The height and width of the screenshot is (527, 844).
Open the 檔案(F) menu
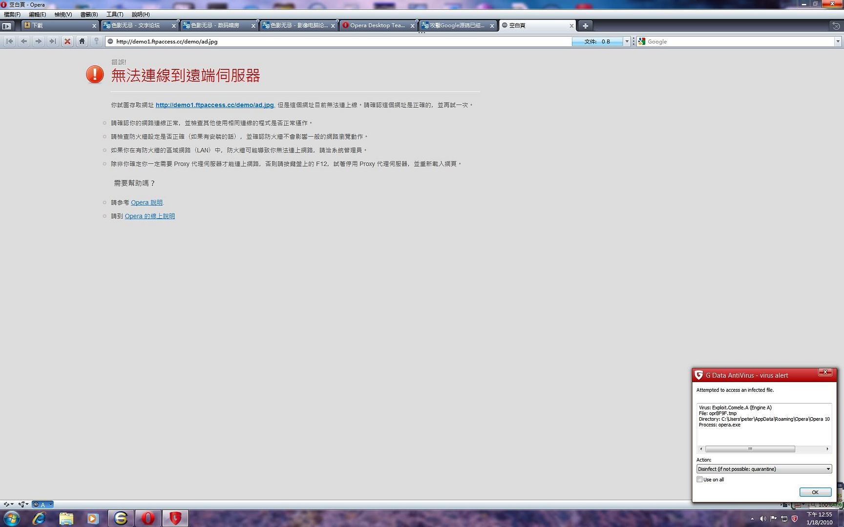[x=12, y=15]
